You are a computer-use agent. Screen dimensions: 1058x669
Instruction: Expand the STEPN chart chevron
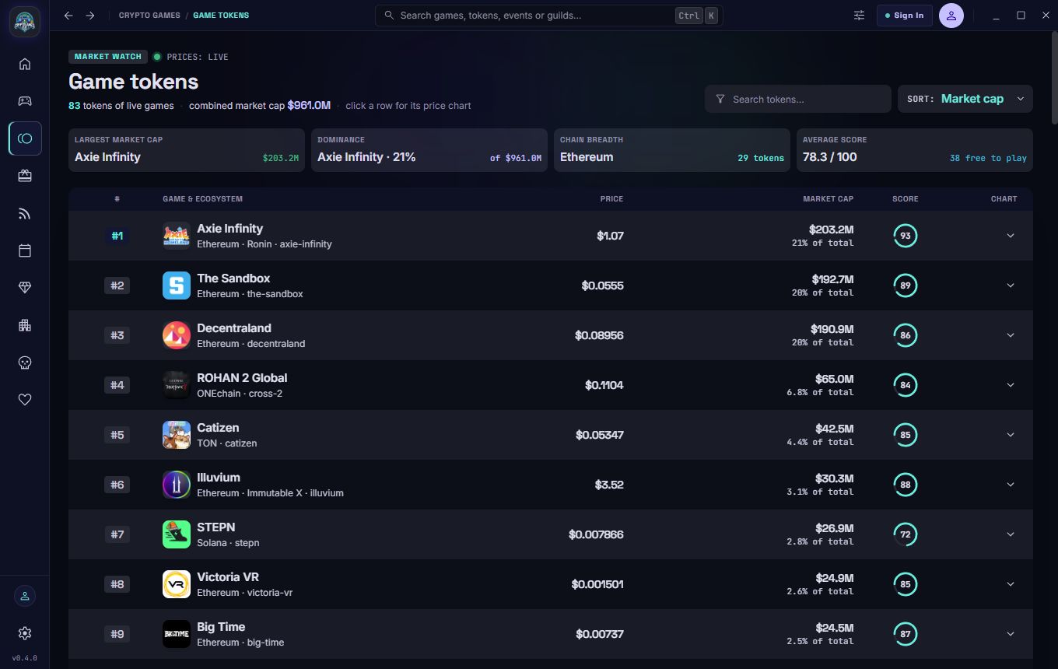(x=1011, y=534)
